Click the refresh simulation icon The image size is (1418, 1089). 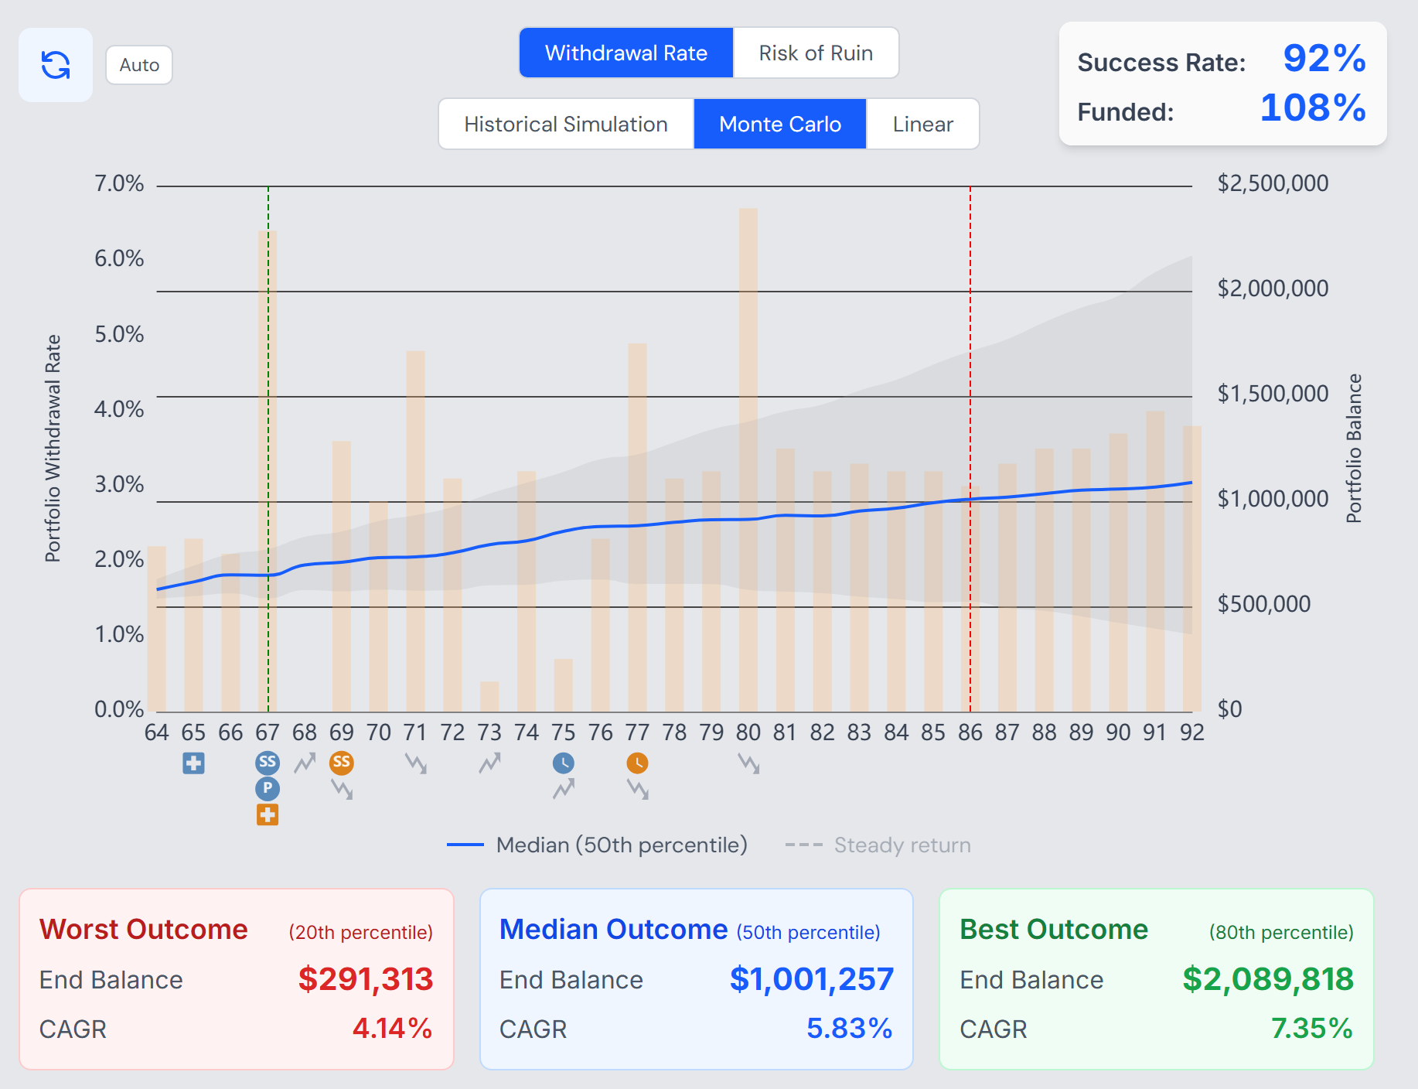[56, 65]
